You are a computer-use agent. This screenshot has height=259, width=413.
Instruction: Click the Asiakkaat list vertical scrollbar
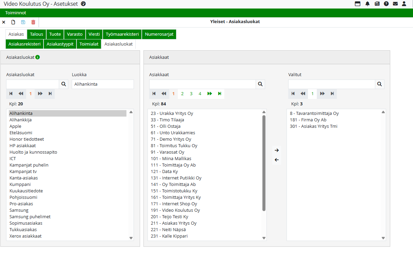[264, 163]
